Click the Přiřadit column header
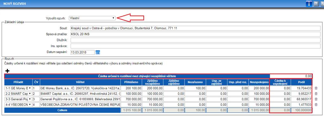Screen dimensions: 324x116 pyautogui.click(x=18, y=82)
